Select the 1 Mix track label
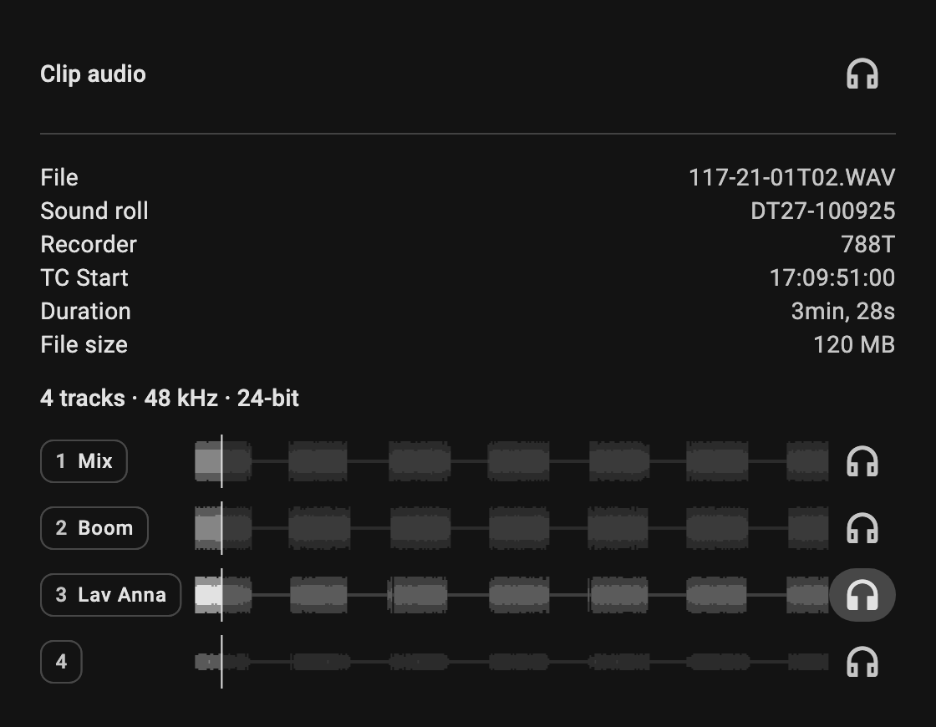The image size is (936, 727). [84, 461]
